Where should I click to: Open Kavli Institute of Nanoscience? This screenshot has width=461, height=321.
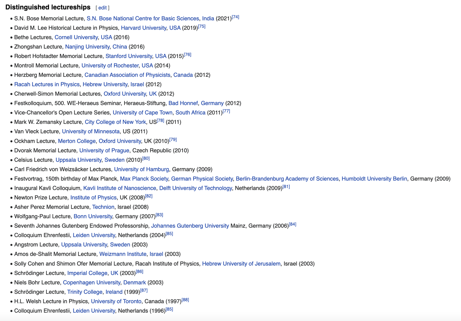[x=120, y=188]
